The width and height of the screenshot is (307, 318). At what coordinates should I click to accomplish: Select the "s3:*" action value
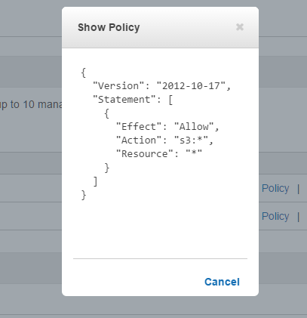coord(191,140)
